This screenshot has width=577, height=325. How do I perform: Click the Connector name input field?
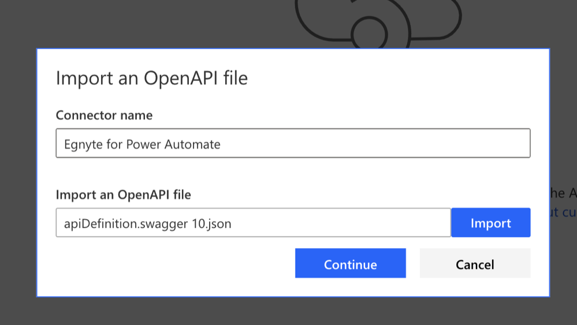click(x=293, y=143)
